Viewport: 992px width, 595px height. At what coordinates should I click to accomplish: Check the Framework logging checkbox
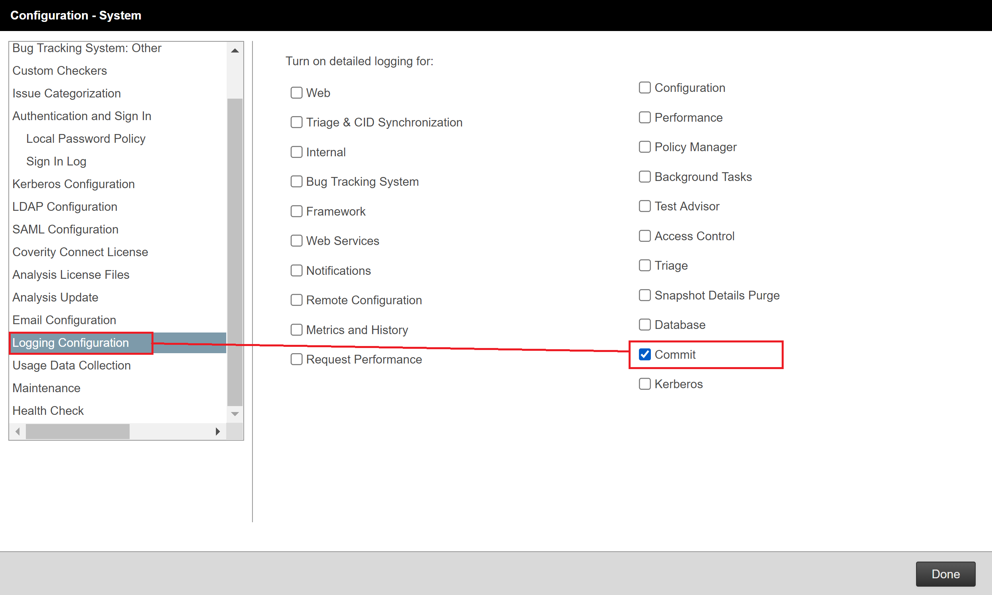[x=296, y=211]
